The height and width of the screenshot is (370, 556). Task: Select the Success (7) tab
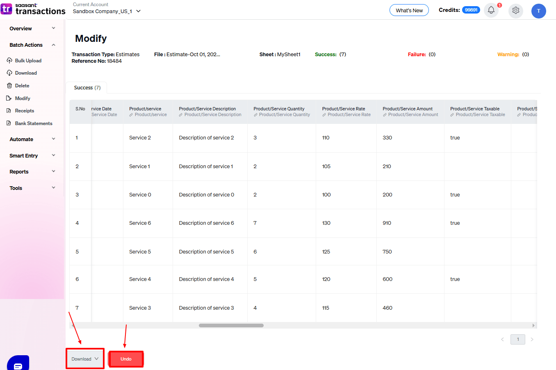[87, 88]
